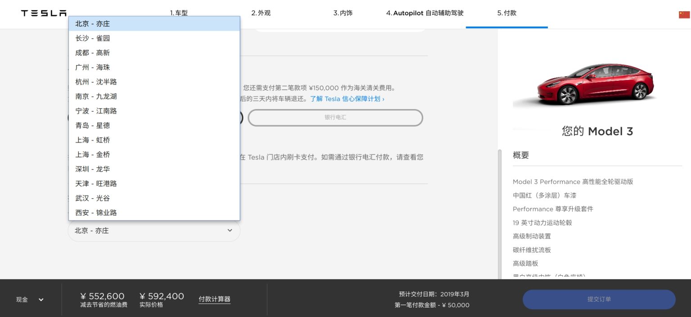Switch to the 3.内饰 step
The image size is (691, 317).
pos(343,13)
